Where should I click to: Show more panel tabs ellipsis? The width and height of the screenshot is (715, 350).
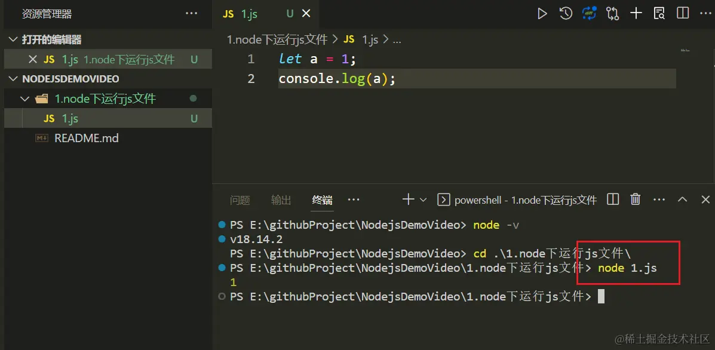354,199
